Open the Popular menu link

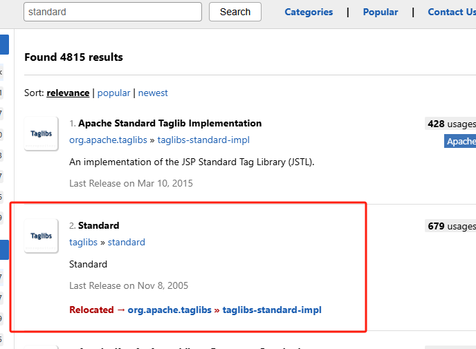(x=381, y=12)
